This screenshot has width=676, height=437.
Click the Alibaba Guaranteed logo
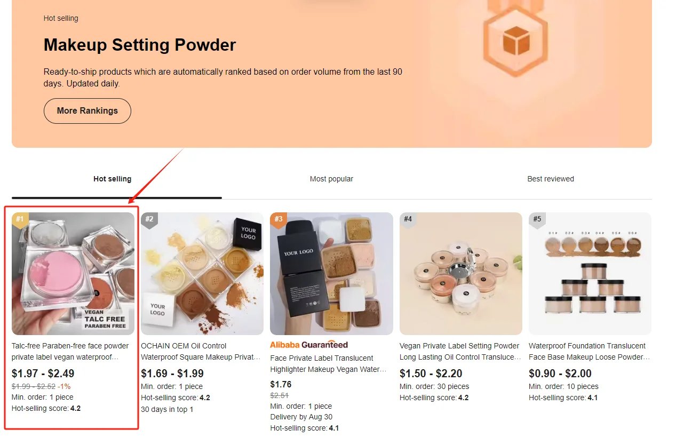[x=309, y=345]
